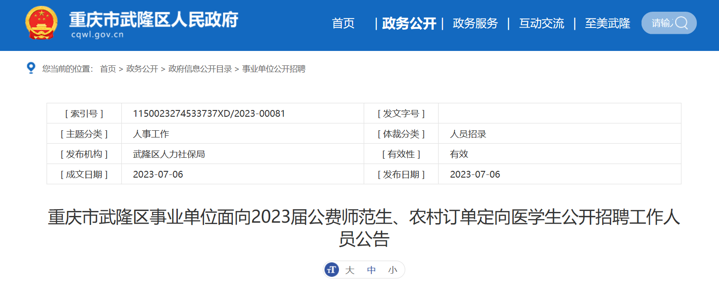This screenshot has height=284, width=719.
Task: Set text size to 中 (medium)
Action: [x=371, y=270]
